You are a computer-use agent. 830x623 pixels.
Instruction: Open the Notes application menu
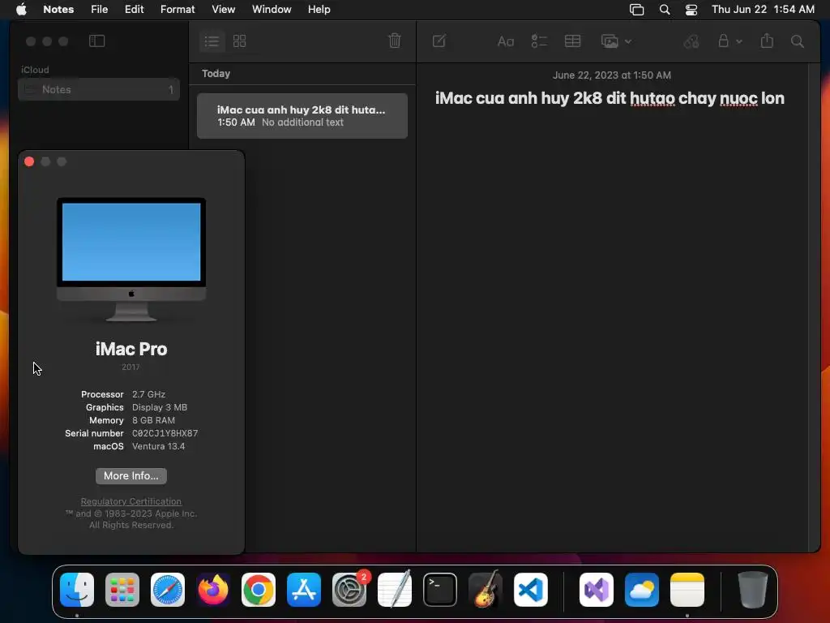coord(58,9)
